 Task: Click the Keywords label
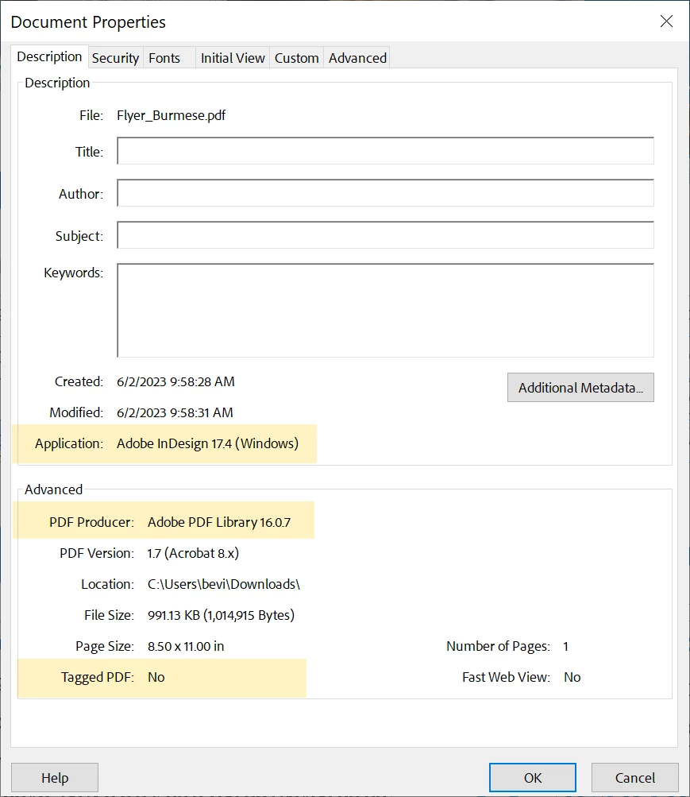pos(73,273)
